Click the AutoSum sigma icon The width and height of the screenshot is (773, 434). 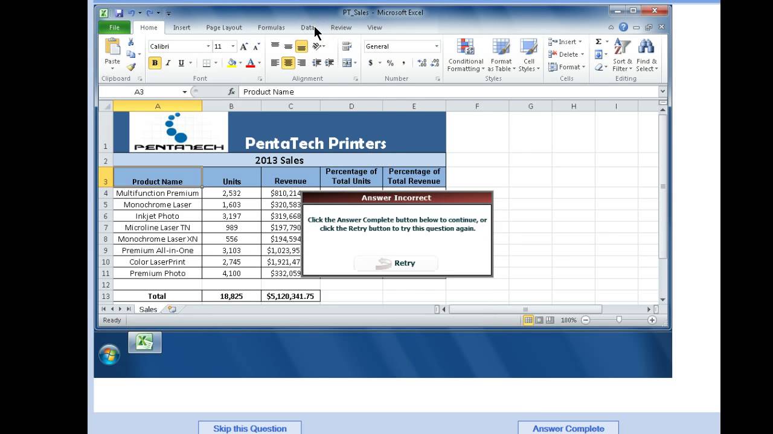point(598,42)
